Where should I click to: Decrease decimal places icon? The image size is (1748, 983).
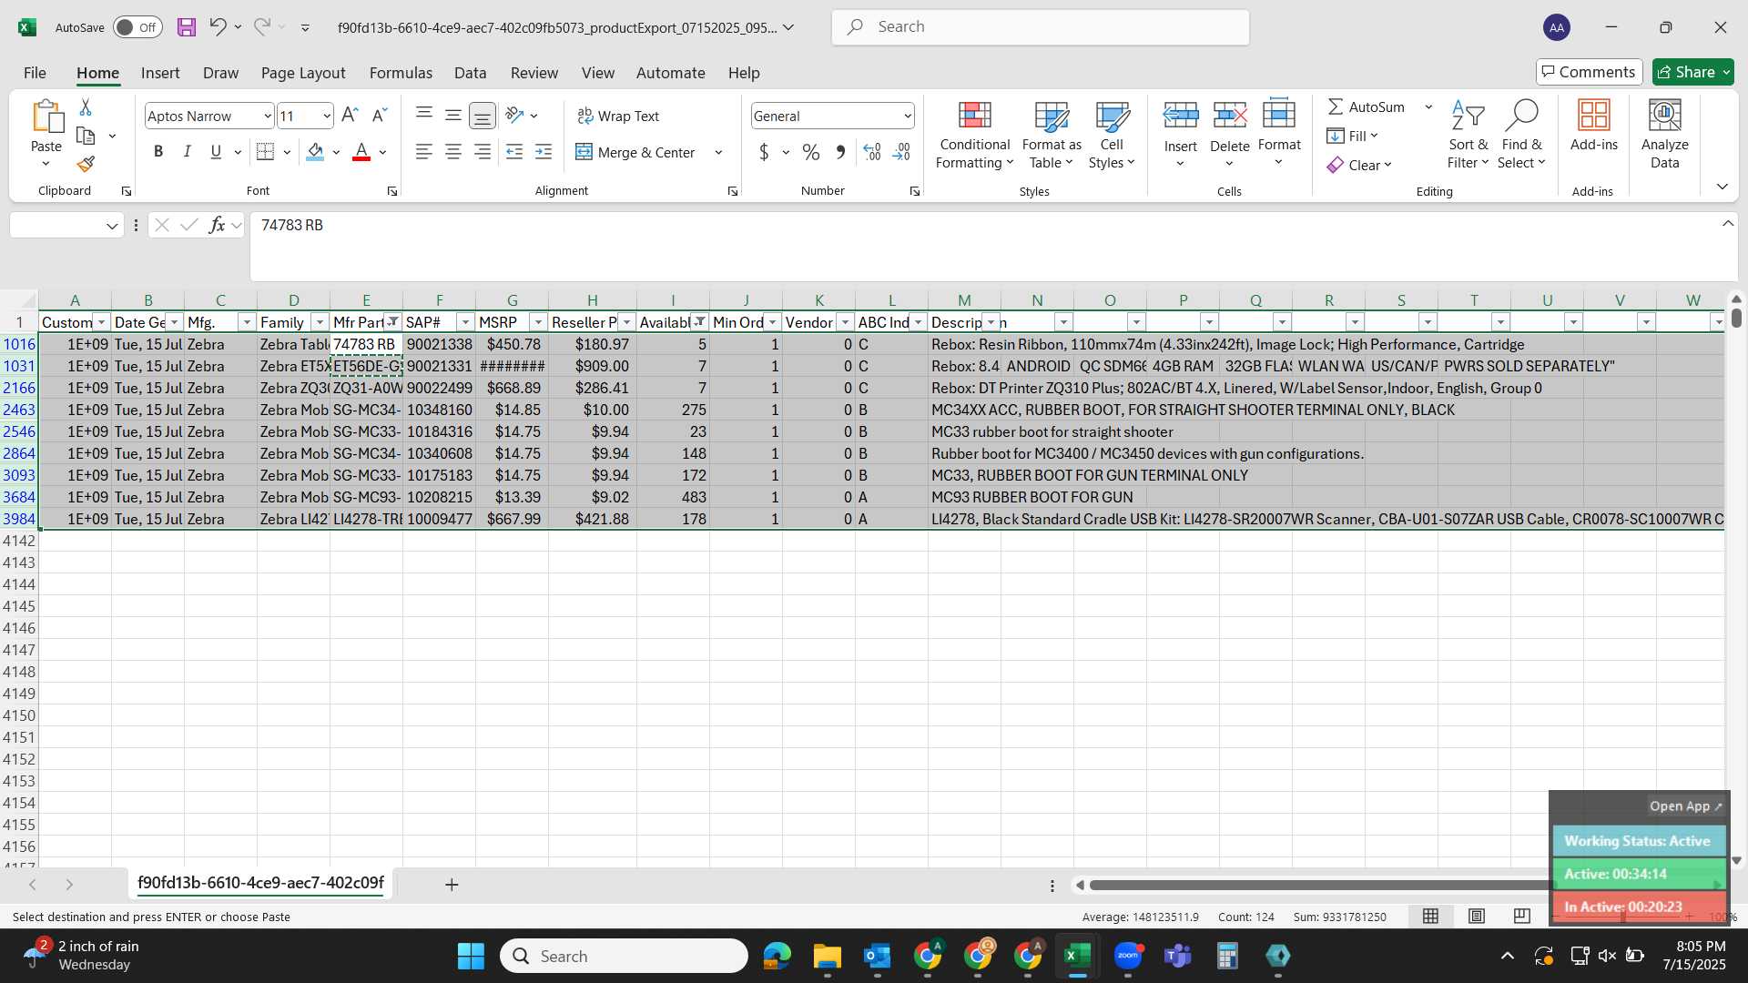point(901,152)
